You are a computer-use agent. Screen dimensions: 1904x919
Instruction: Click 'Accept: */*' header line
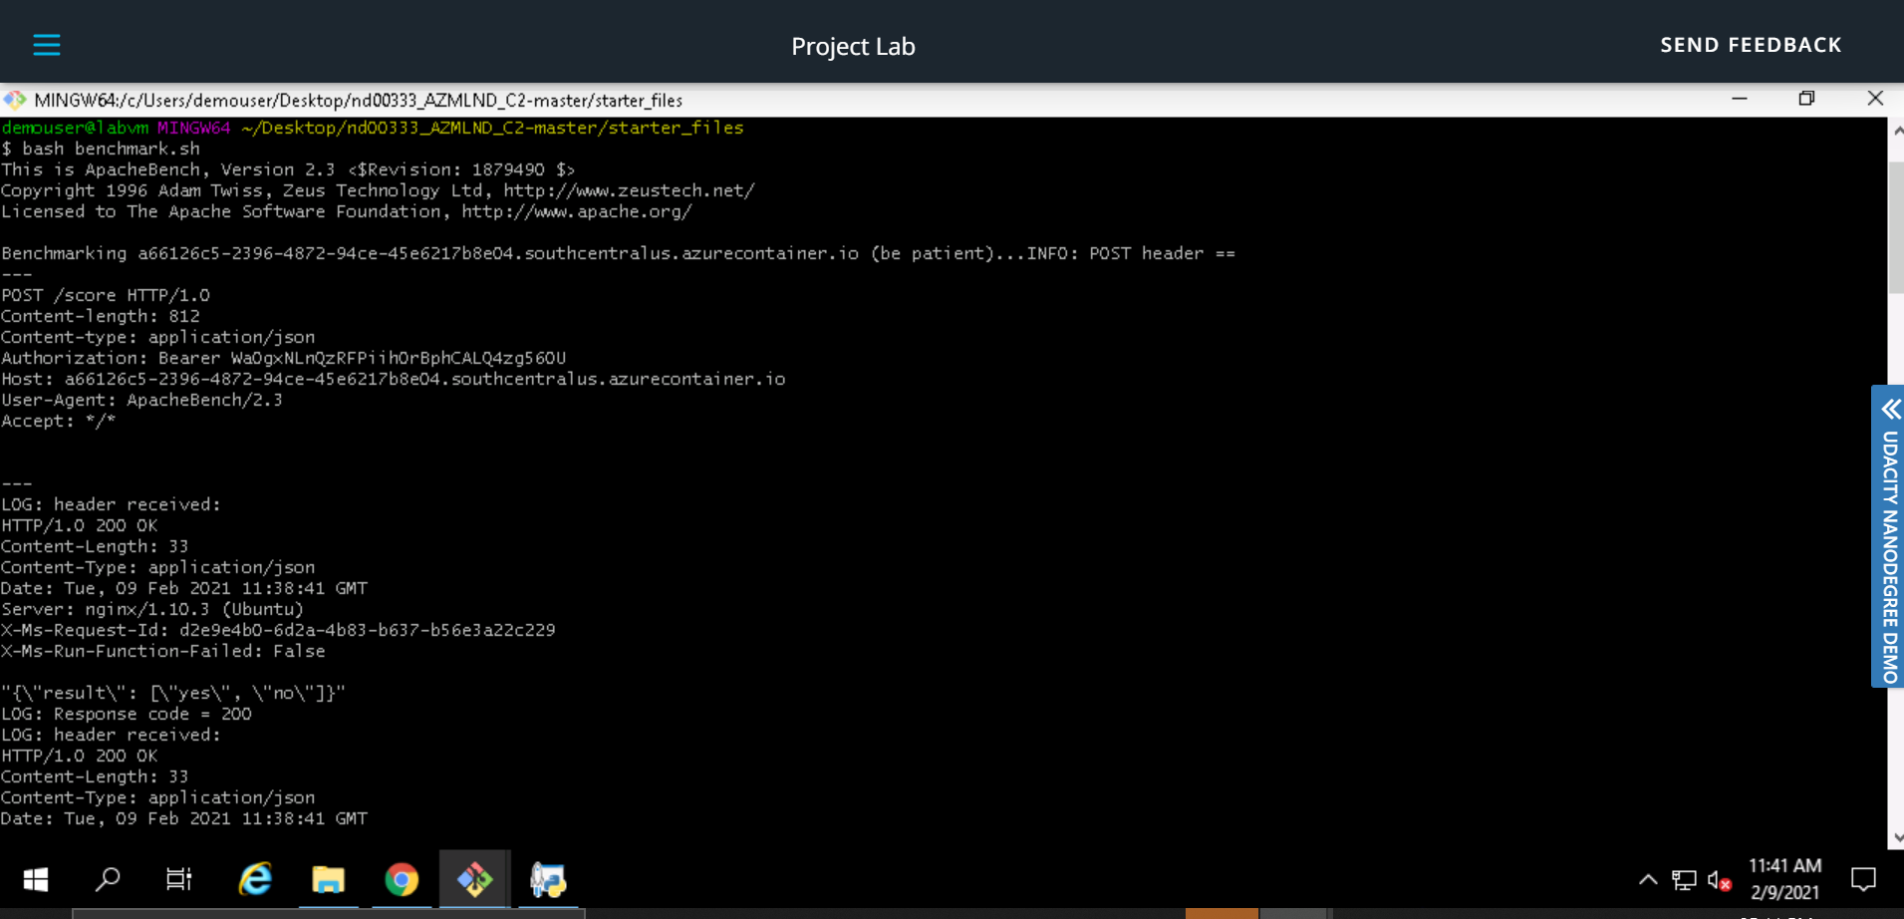59,421
